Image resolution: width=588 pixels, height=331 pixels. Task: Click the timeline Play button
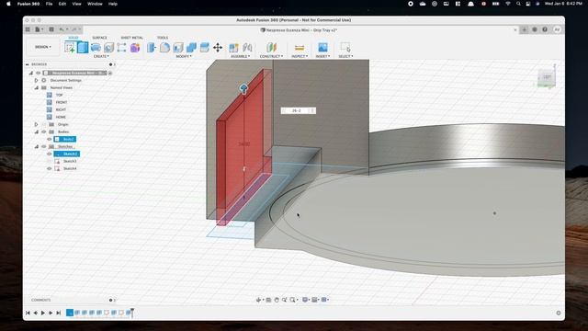43,313
